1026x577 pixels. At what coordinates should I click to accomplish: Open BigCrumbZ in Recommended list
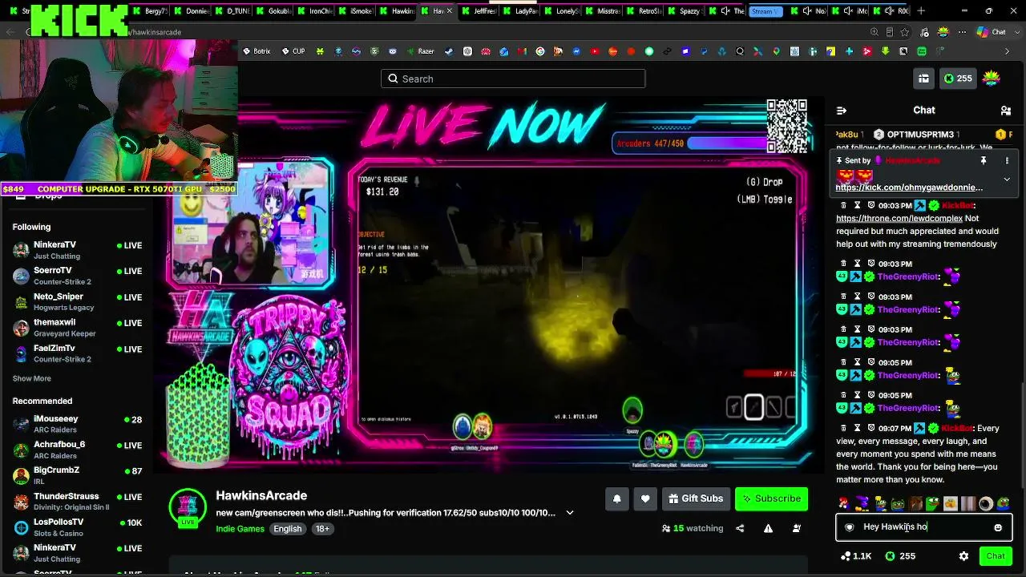tap(77, 475)
